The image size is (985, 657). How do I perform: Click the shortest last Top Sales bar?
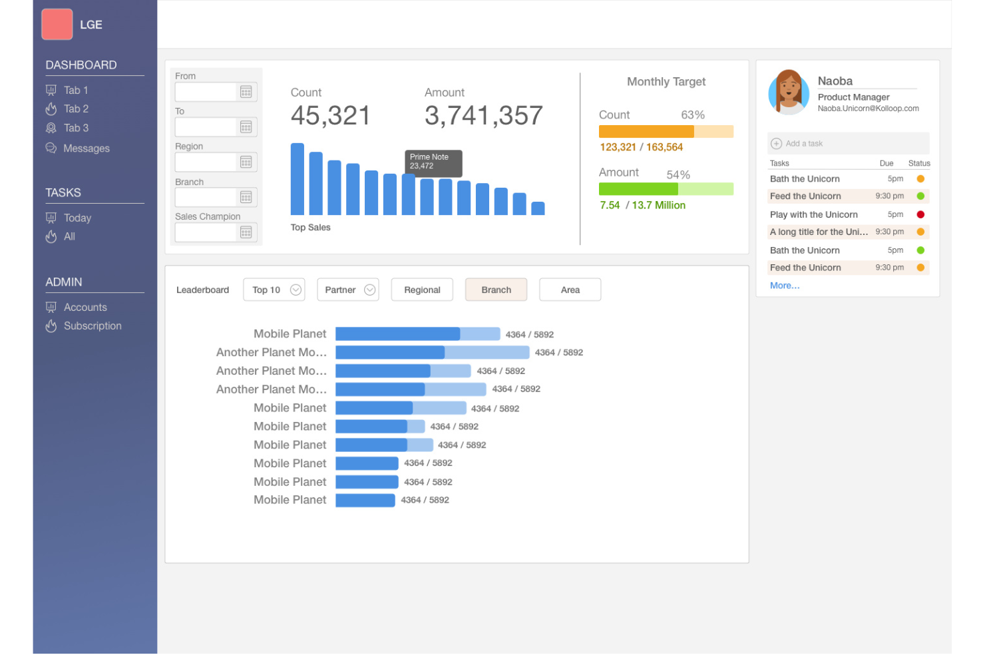coord(538,208)
